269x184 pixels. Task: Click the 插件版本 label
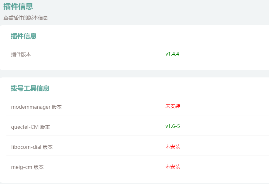click(21, 55)
